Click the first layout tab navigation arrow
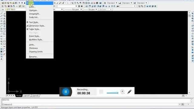The height and width of the screenshot is (109, 194). pos(7,96)
